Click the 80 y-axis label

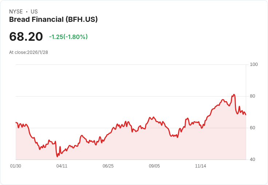click(252, 96)
